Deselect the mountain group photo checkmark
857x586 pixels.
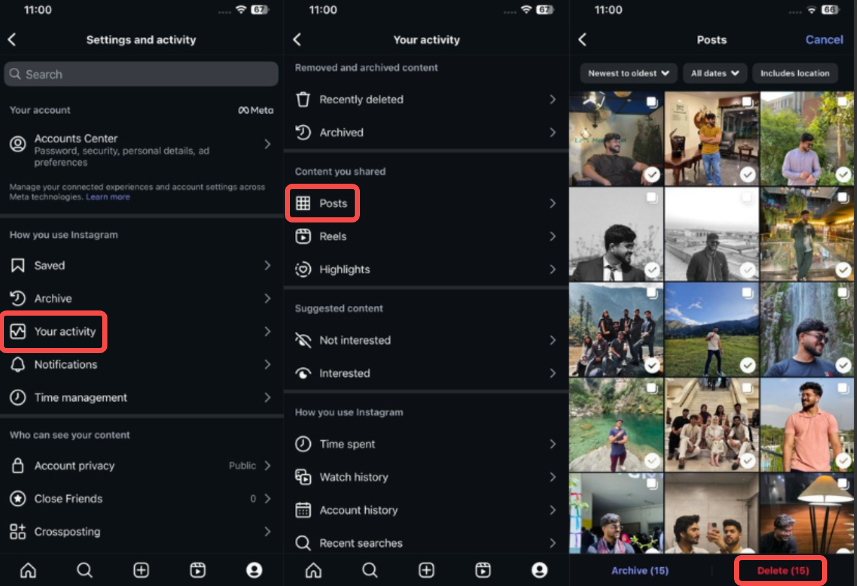tap(652, 365)
